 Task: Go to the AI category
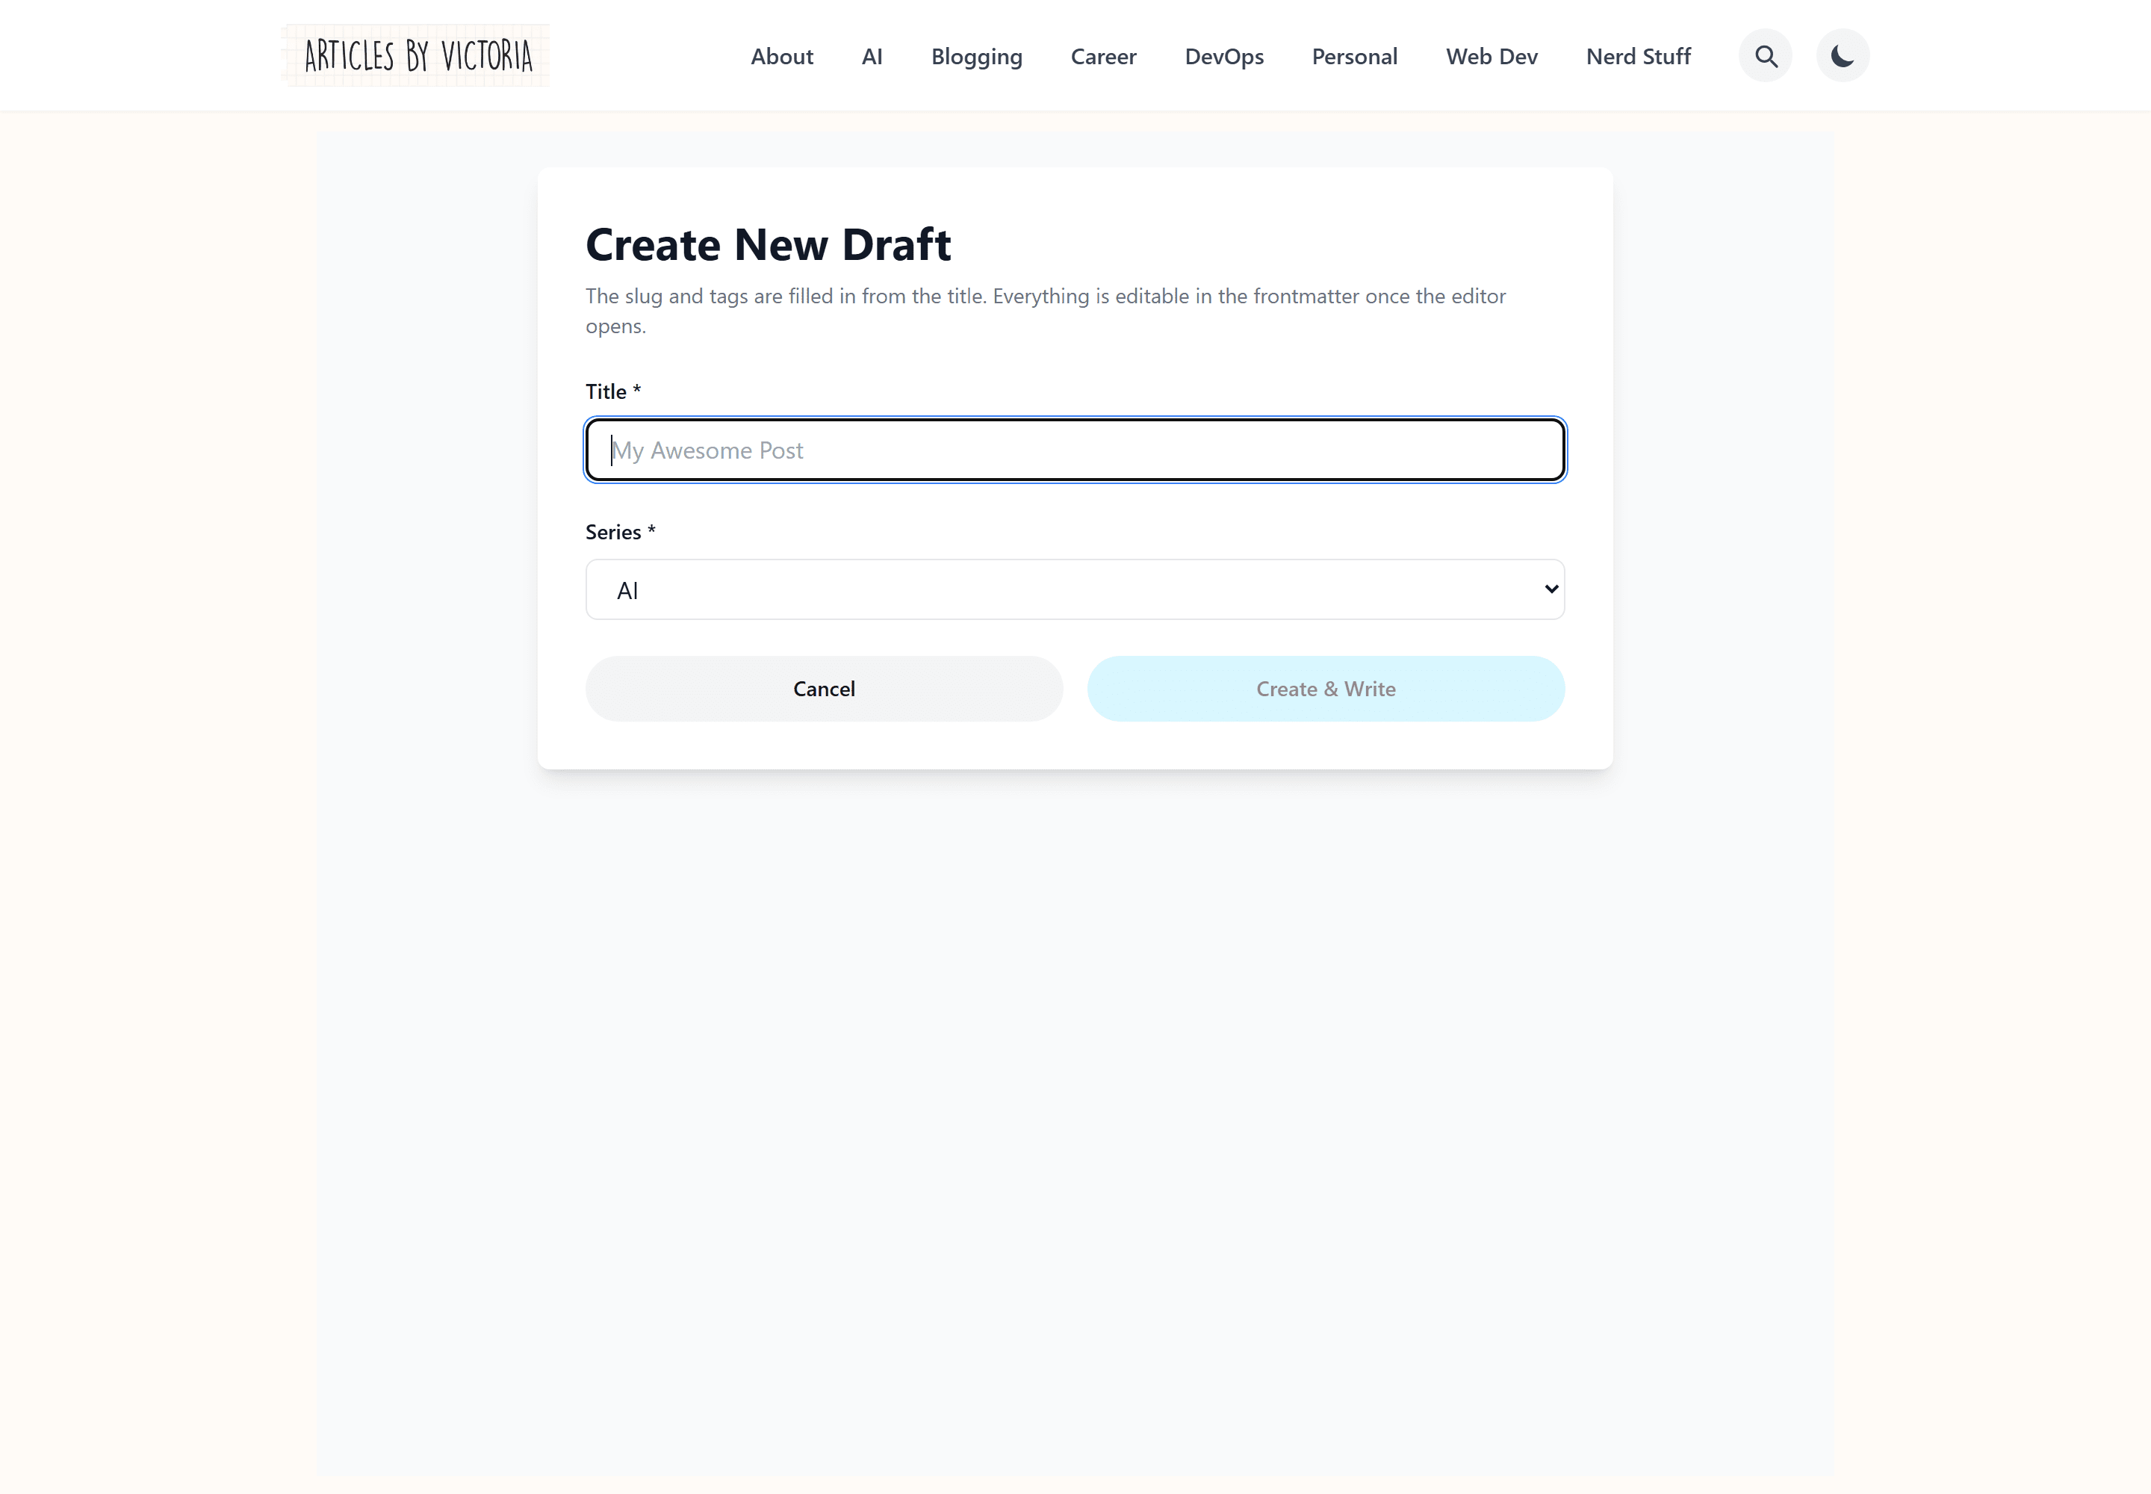click(x=872, y=56)
